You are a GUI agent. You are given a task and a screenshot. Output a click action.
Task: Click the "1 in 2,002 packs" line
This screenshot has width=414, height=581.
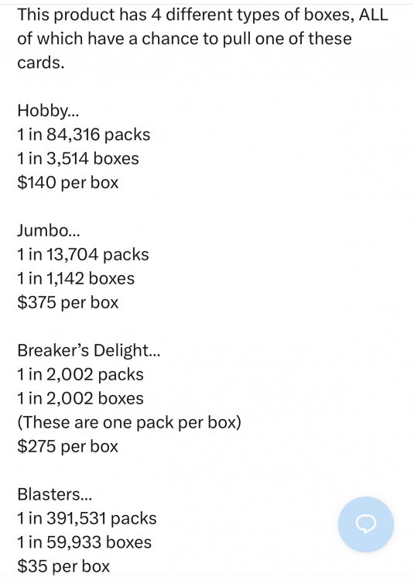[x=80, y=375]
